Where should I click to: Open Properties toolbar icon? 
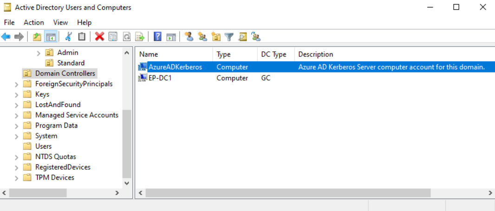(x=113, y=37)
